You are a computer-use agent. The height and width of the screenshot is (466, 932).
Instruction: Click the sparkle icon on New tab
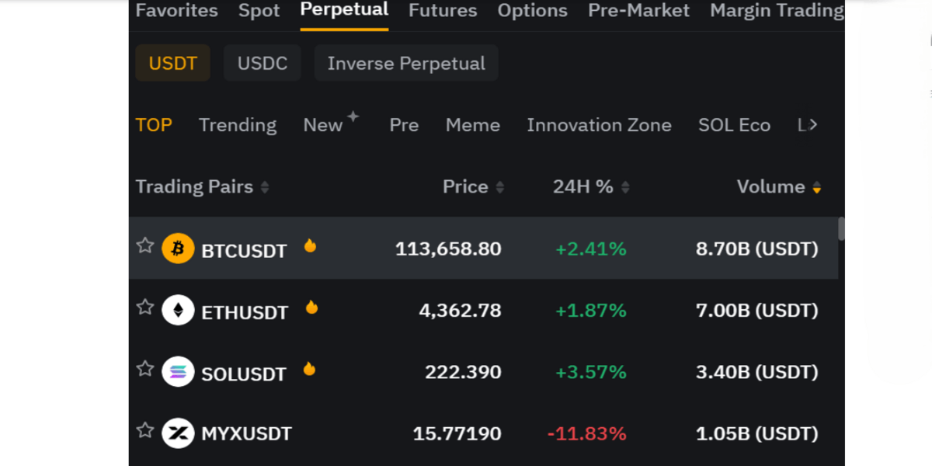[353, 116]
